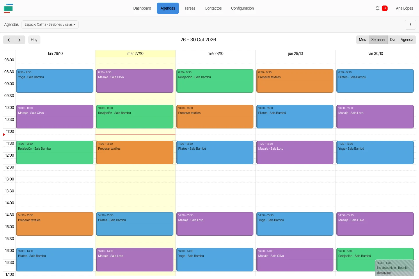419x279 pixels.
Task: Go to the previous week
Action: tap(9, 40)
